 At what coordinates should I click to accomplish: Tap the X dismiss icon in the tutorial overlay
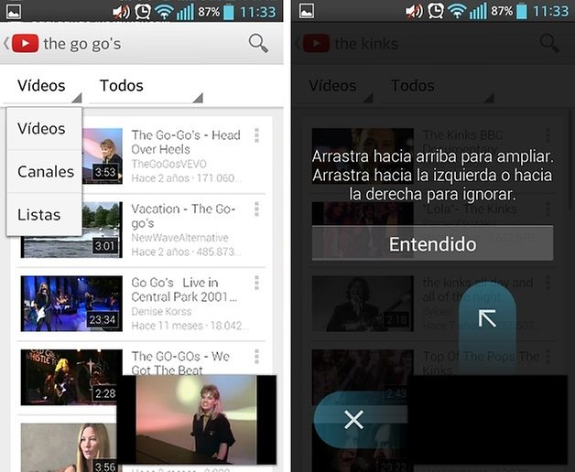(353, 420)
